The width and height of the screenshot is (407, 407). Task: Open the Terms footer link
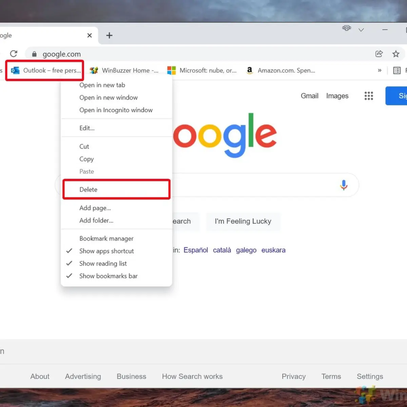(x=331, y=376)
